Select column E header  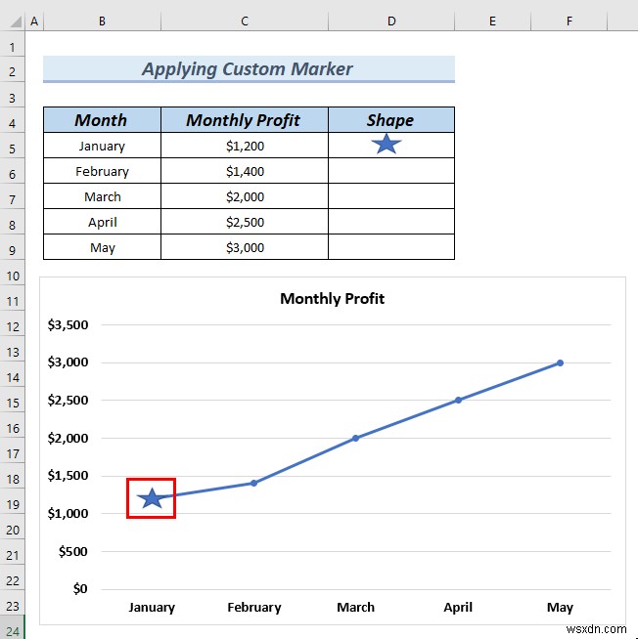(x=492, y=21)
